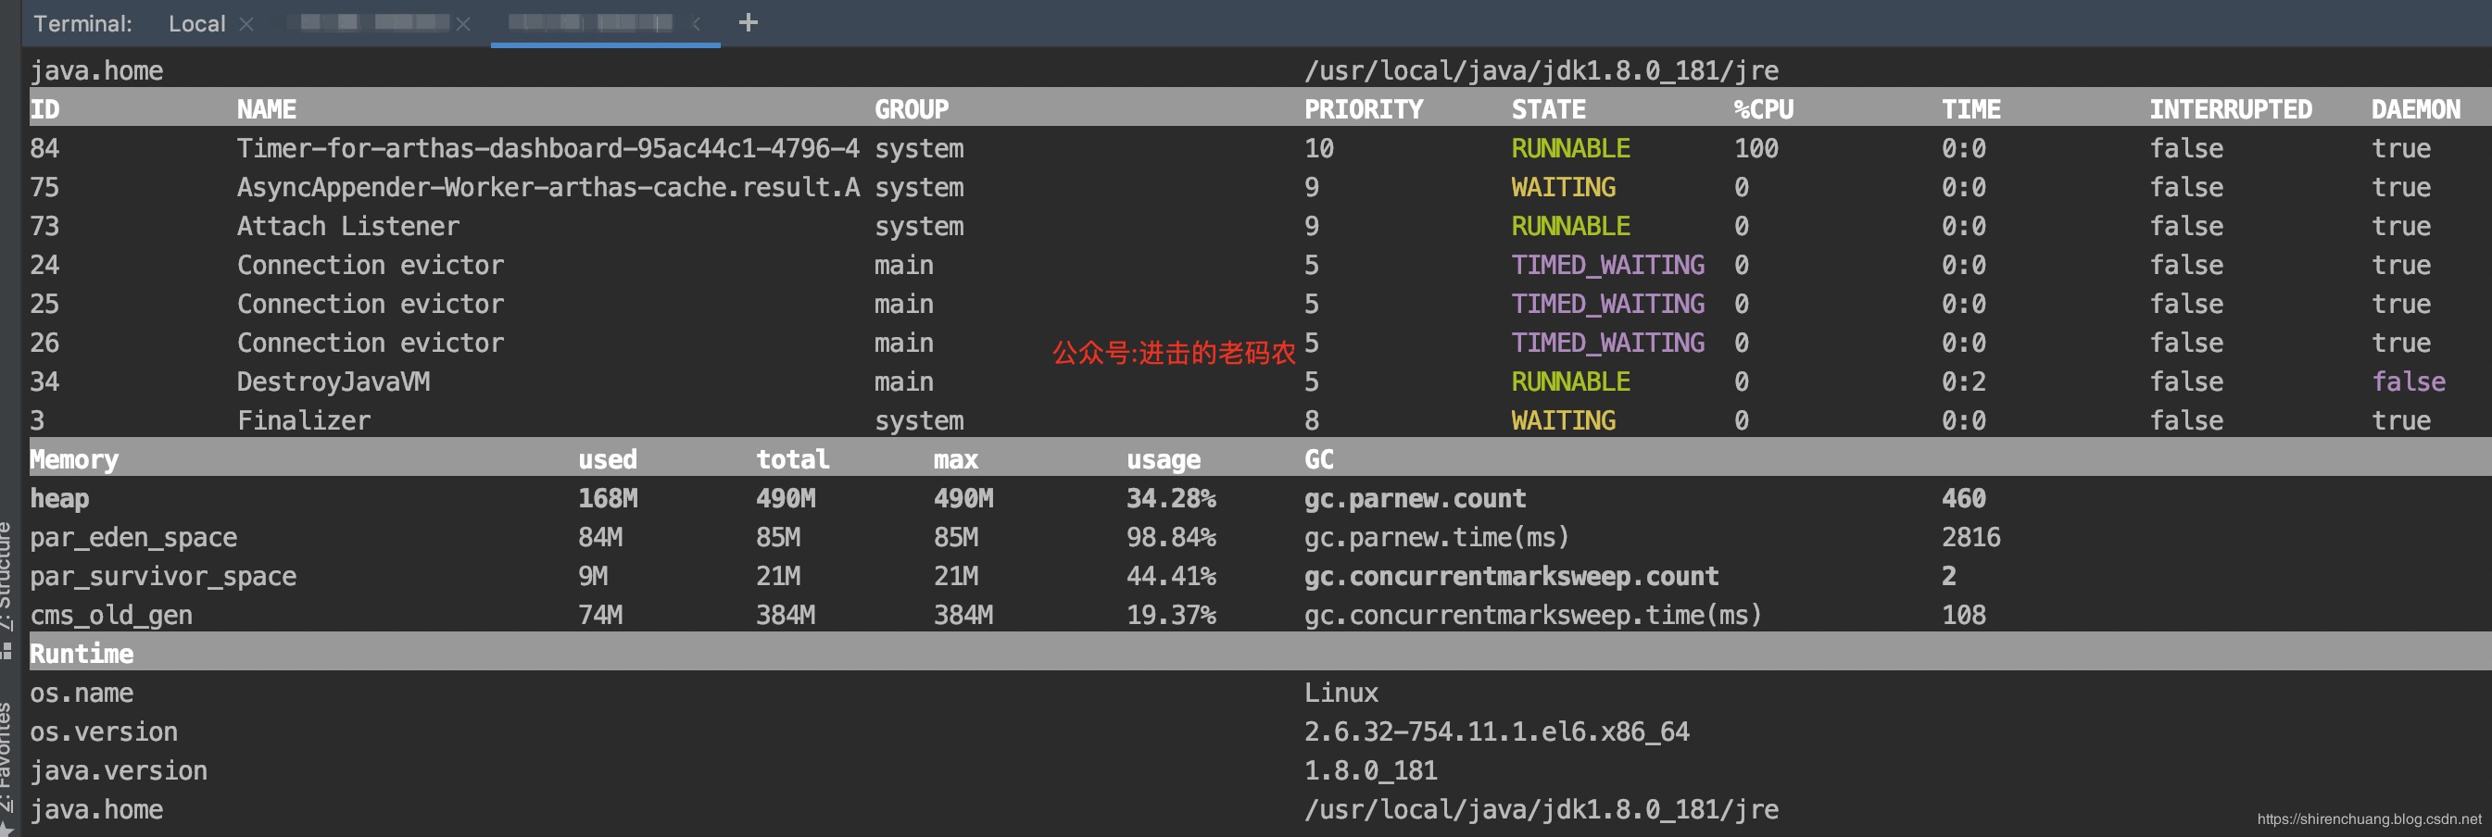Screen dimensions: 2492x837
Task: Click the purple false daemon value for DestroyJavaVM
Action: pos(2408,381)
